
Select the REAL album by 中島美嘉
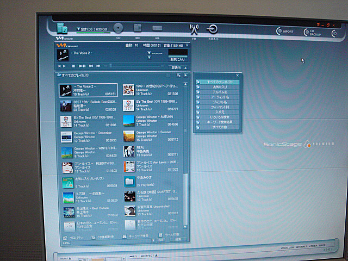pyautogui.click(x=151, y=151)
